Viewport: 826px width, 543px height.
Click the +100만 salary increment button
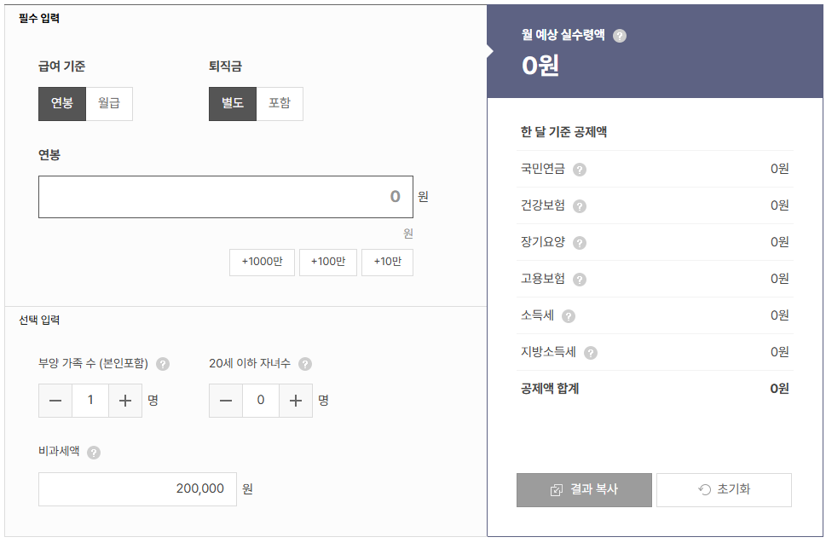[x=327, y=263]
